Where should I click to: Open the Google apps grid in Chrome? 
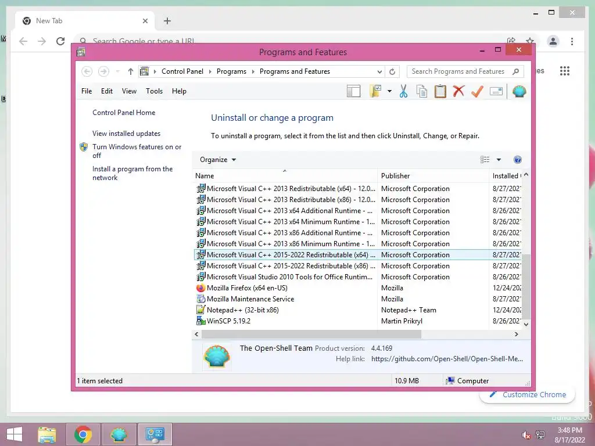point(565,71)
